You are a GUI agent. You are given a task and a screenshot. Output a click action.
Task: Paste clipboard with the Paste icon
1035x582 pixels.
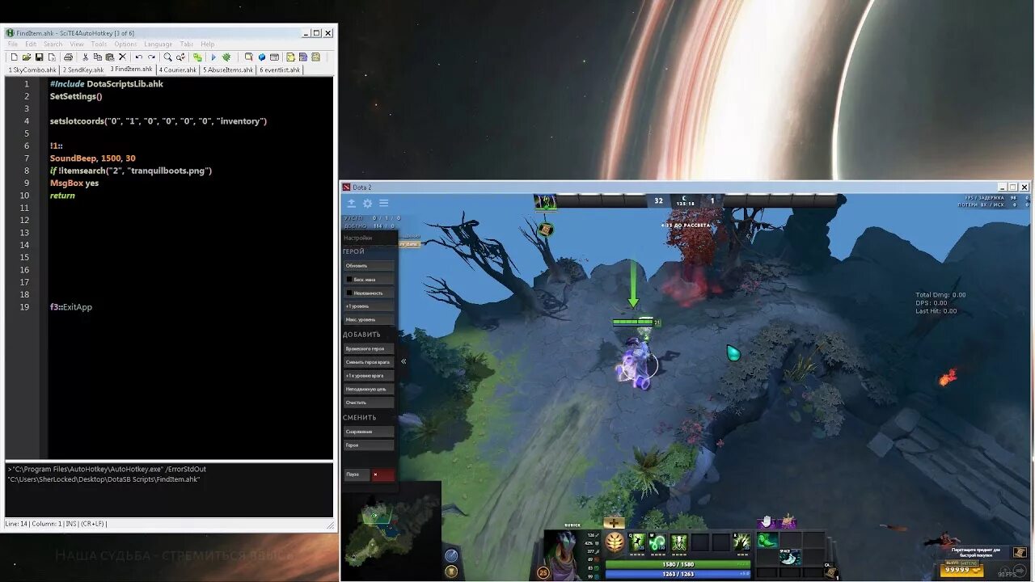[x=110, y=57]
